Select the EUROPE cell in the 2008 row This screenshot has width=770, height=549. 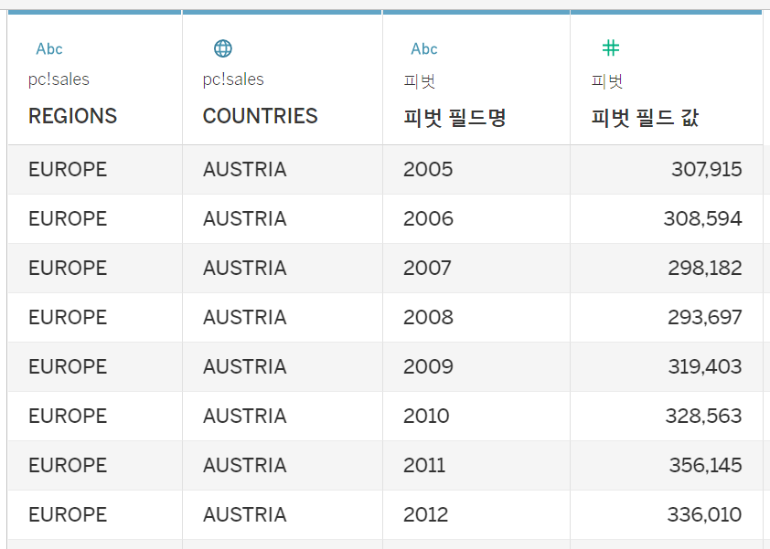[95, 317]
